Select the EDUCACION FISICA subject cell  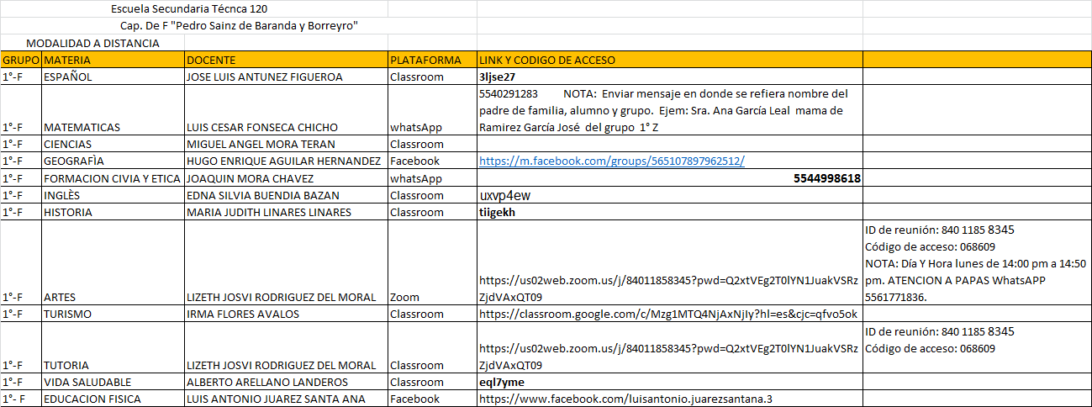tap(113, 399)
